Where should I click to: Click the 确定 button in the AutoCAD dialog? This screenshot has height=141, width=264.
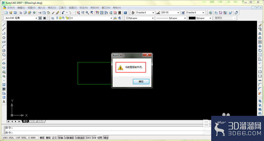click(x=141, y=82)
